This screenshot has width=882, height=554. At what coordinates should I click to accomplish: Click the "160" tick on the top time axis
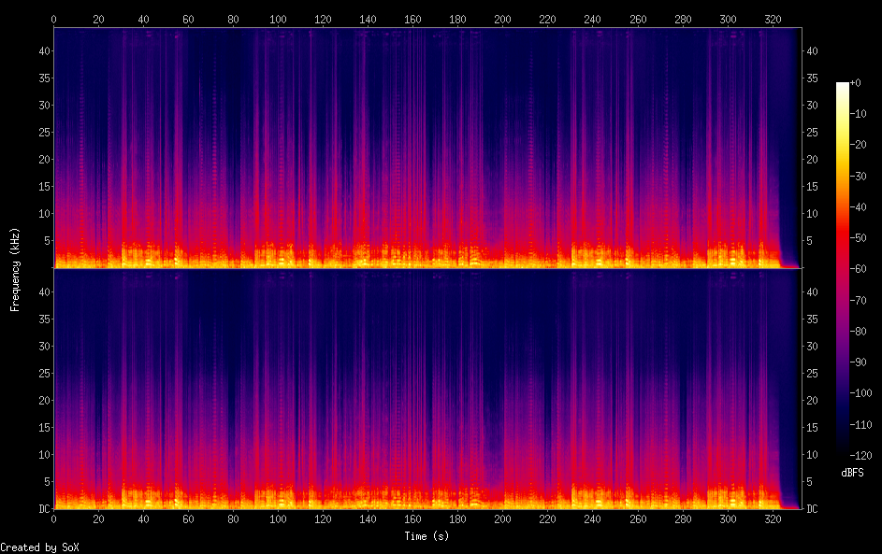(x=412, y=19)
